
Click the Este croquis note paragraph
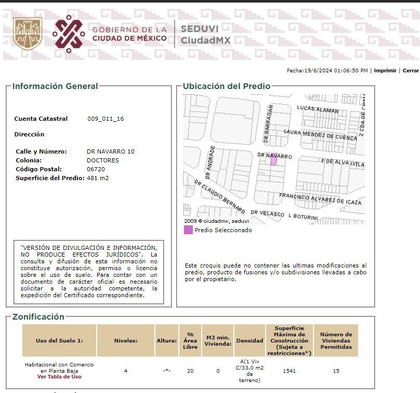tap(275, 272)
